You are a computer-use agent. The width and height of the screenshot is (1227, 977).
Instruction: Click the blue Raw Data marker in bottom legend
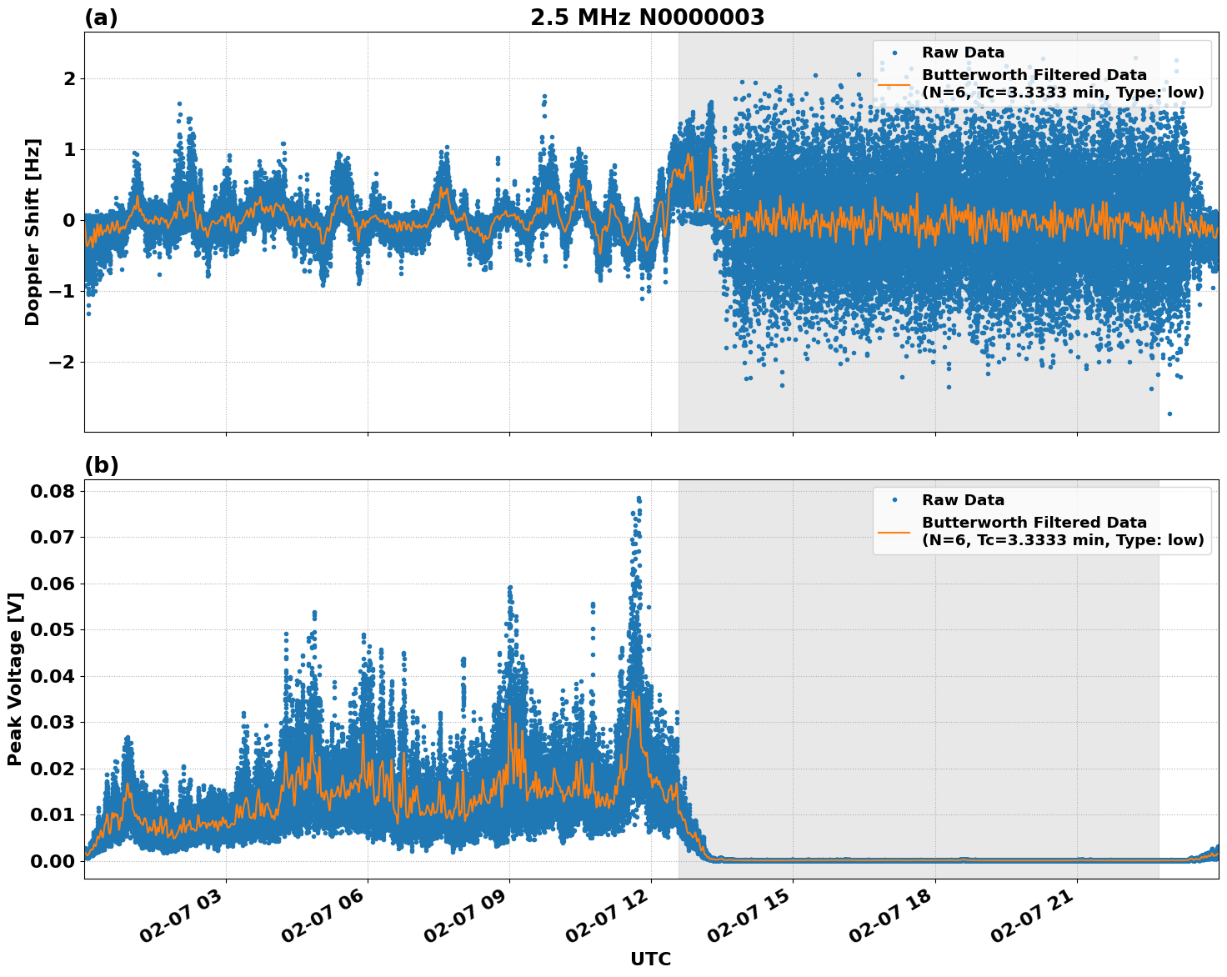[x=894, y=500]
